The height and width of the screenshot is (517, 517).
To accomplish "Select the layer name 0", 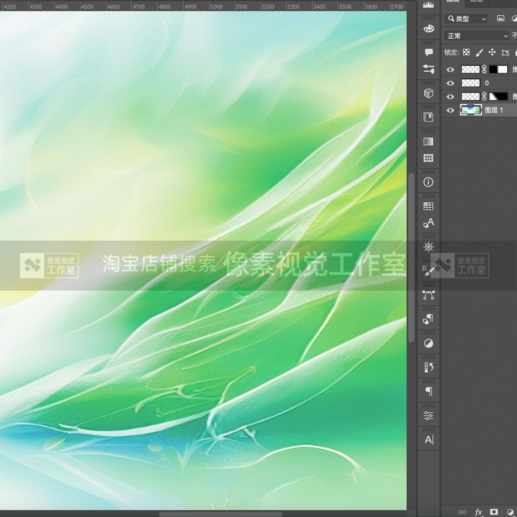I will tap(487, 83).
